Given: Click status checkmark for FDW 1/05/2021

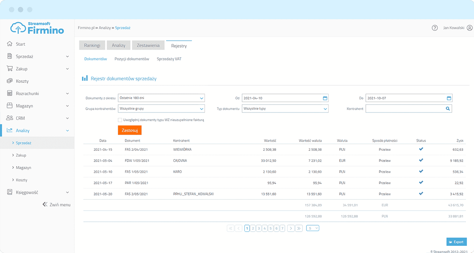Looking at the screenshot, I should [421, 160].
